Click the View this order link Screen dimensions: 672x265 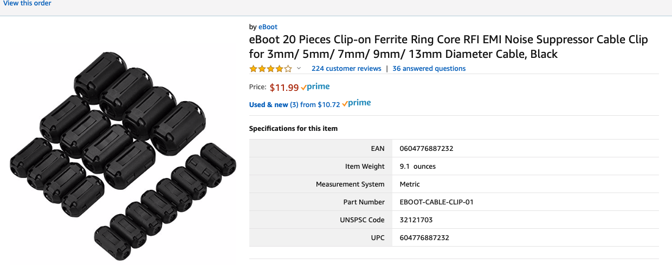(x=27, y=4)
